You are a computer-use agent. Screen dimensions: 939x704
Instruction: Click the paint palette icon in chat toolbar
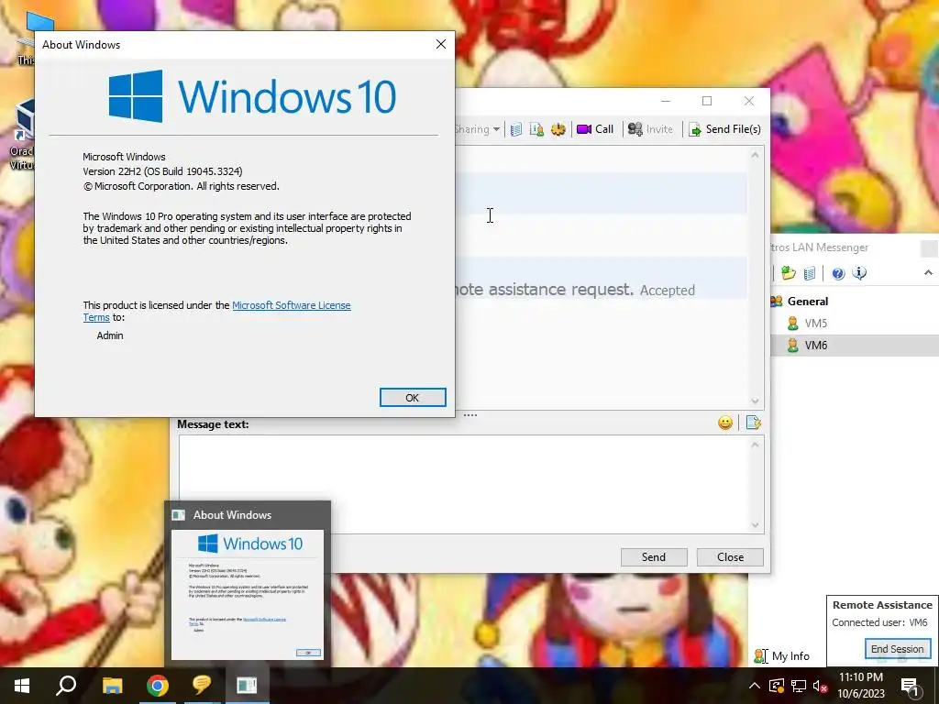click(x=558, y=129)
